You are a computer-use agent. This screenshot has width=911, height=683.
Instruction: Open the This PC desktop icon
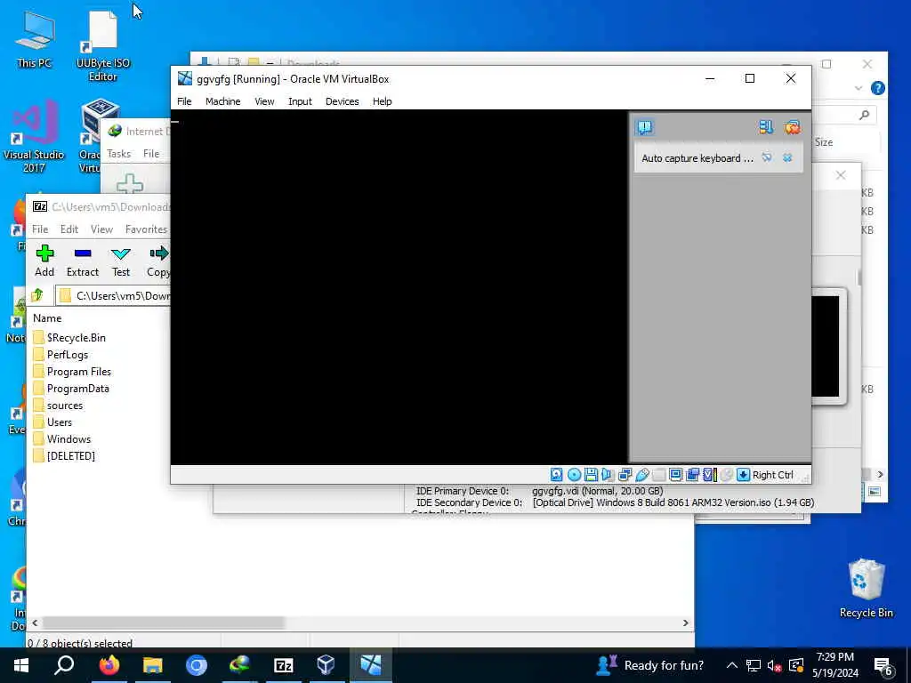click(35, 41)
